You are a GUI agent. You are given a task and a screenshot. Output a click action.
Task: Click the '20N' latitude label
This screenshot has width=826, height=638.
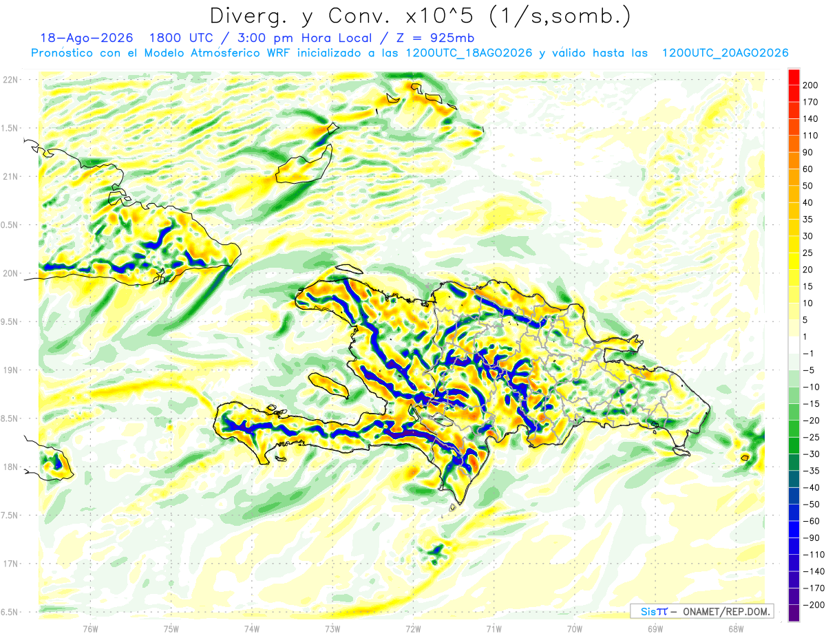pos(11,273)
